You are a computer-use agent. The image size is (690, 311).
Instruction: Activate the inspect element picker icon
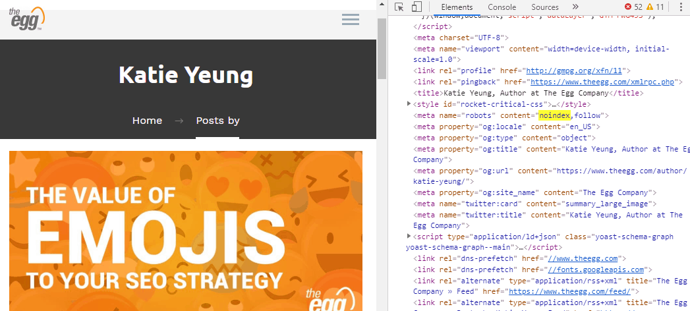(x=399, y=7)
